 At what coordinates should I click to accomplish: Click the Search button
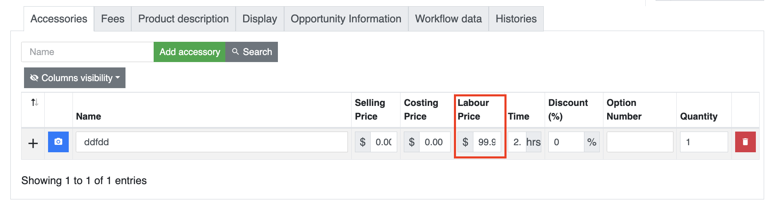pyautogui.click(x=251, y=52)
